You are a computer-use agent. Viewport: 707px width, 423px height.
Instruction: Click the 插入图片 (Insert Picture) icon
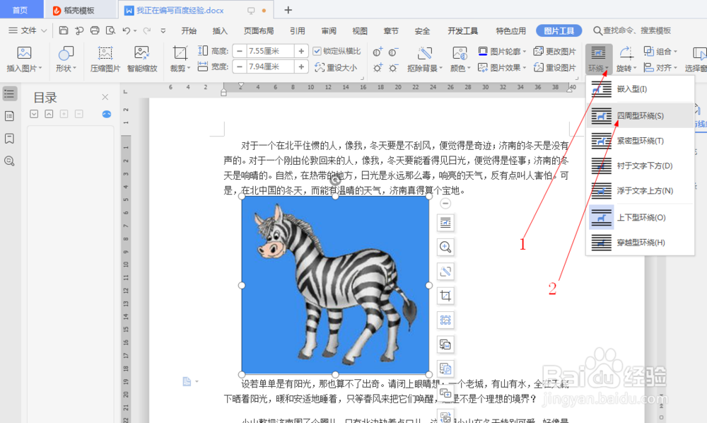tap(24, 53)
